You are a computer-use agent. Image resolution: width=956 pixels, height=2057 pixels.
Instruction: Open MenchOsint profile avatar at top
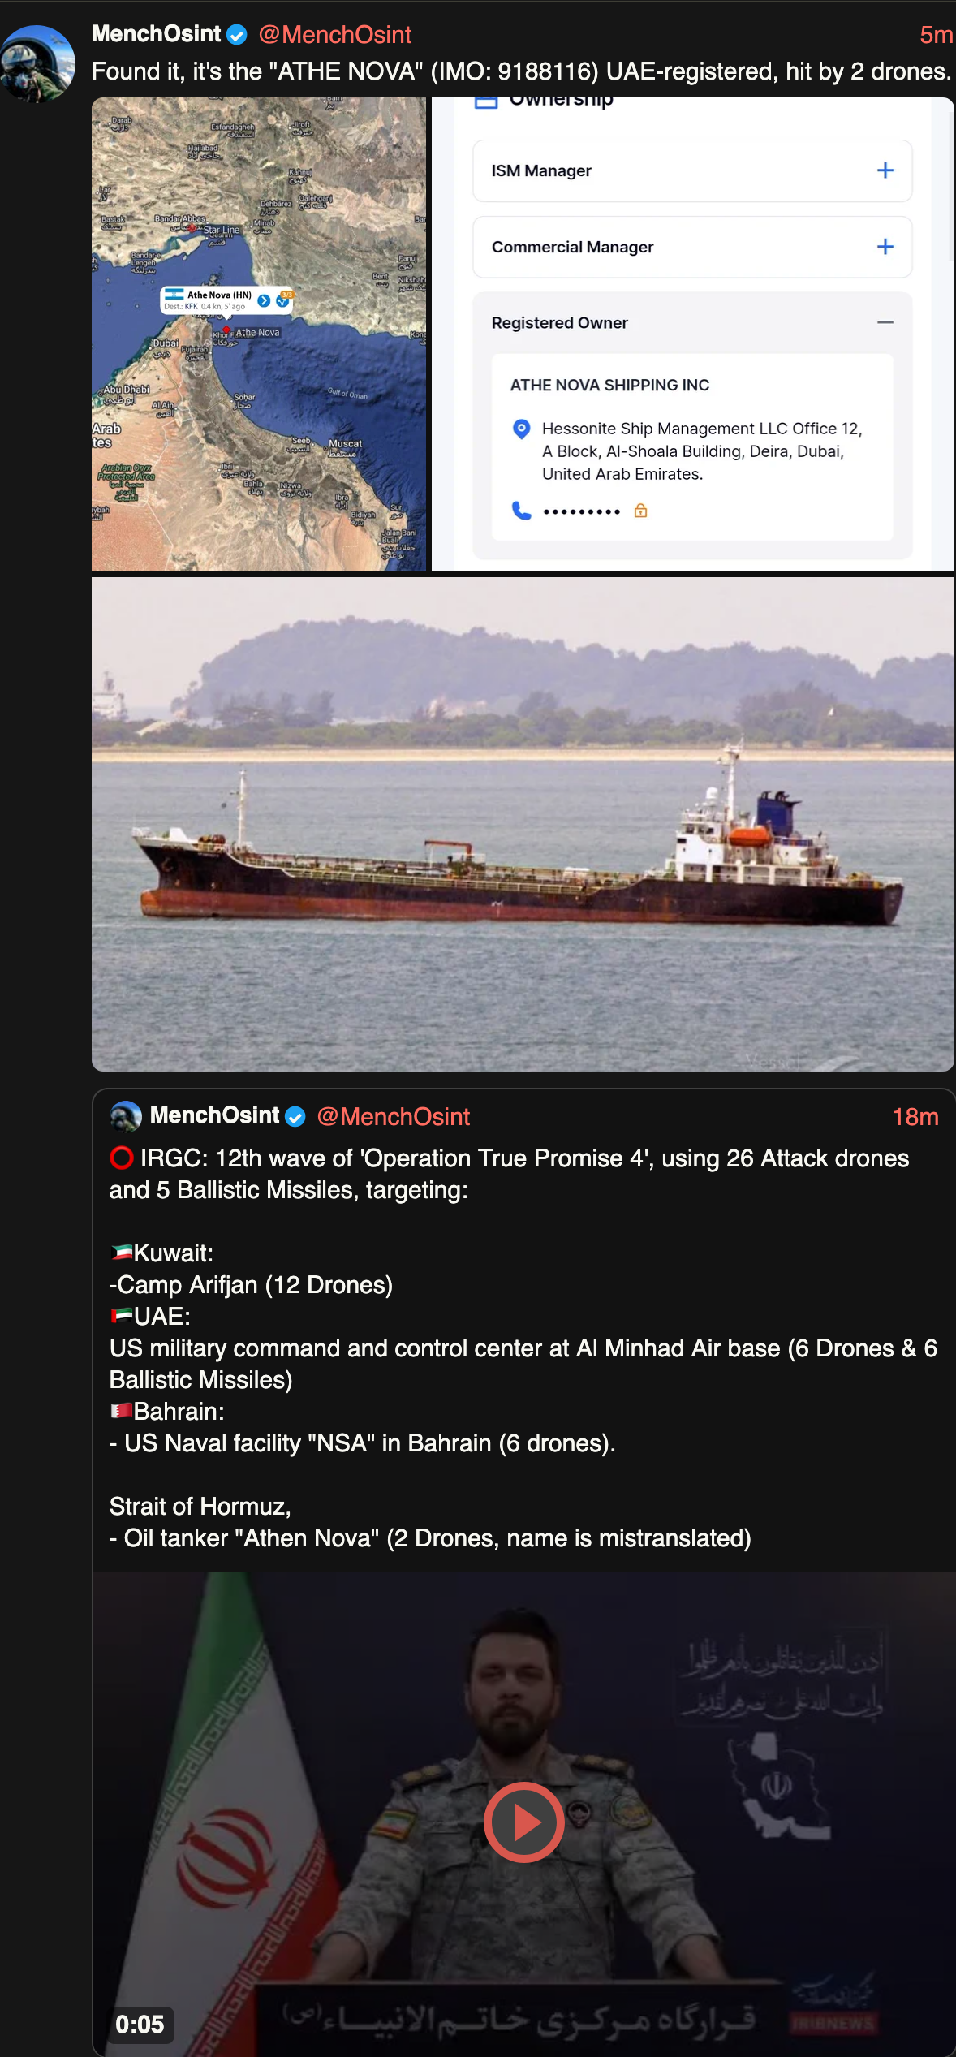point(38,63)
